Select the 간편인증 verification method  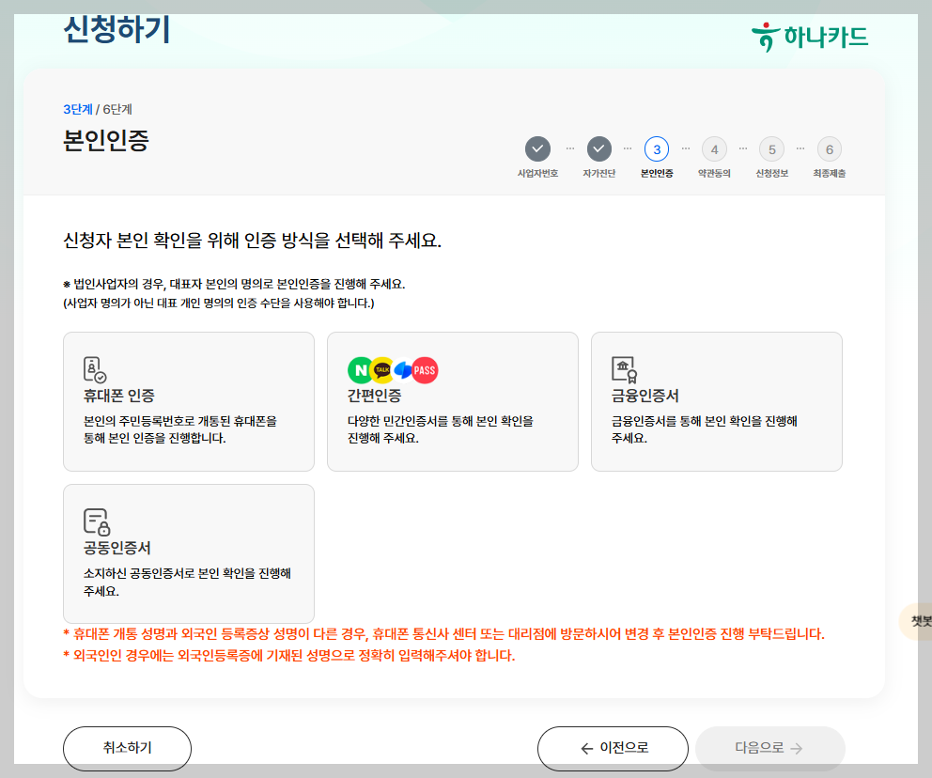pyautogui.click(x=452, y=400)
